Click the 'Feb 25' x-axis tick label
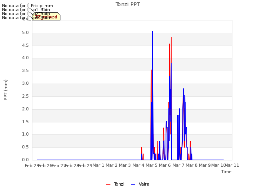Viewport: 256px width, 192px height. point(32,166)
